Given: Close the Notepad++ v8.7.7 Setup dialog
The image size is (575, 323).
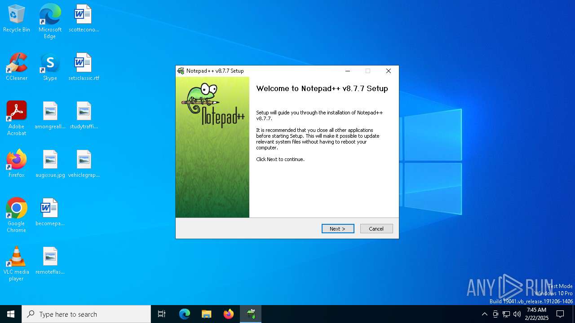Looking at the screenshot, I should click(x=389, y=71).
